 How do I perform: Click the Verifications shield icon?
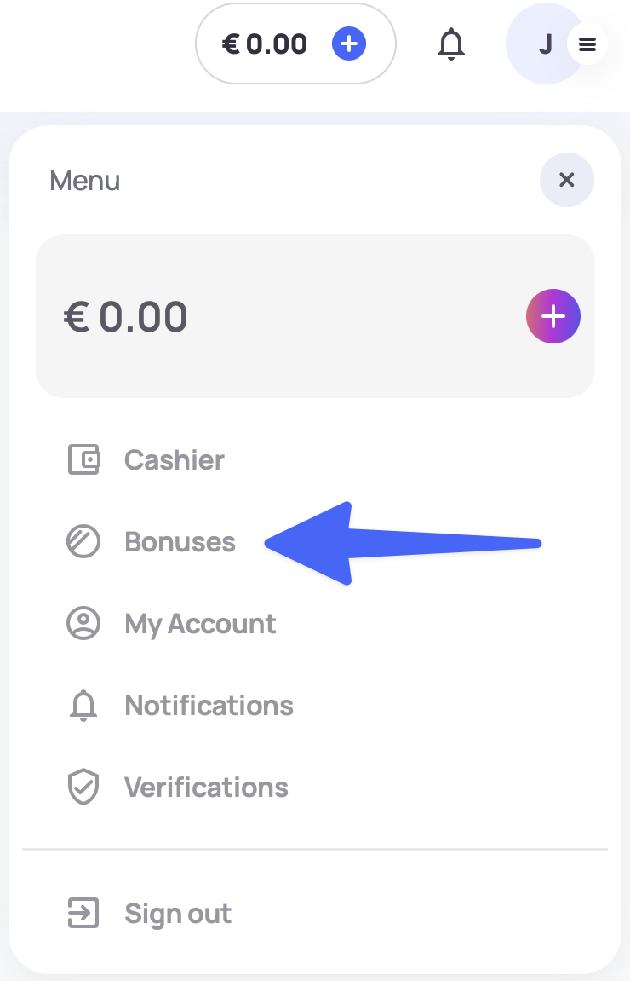pyautogui.click(x=83, y=788)
